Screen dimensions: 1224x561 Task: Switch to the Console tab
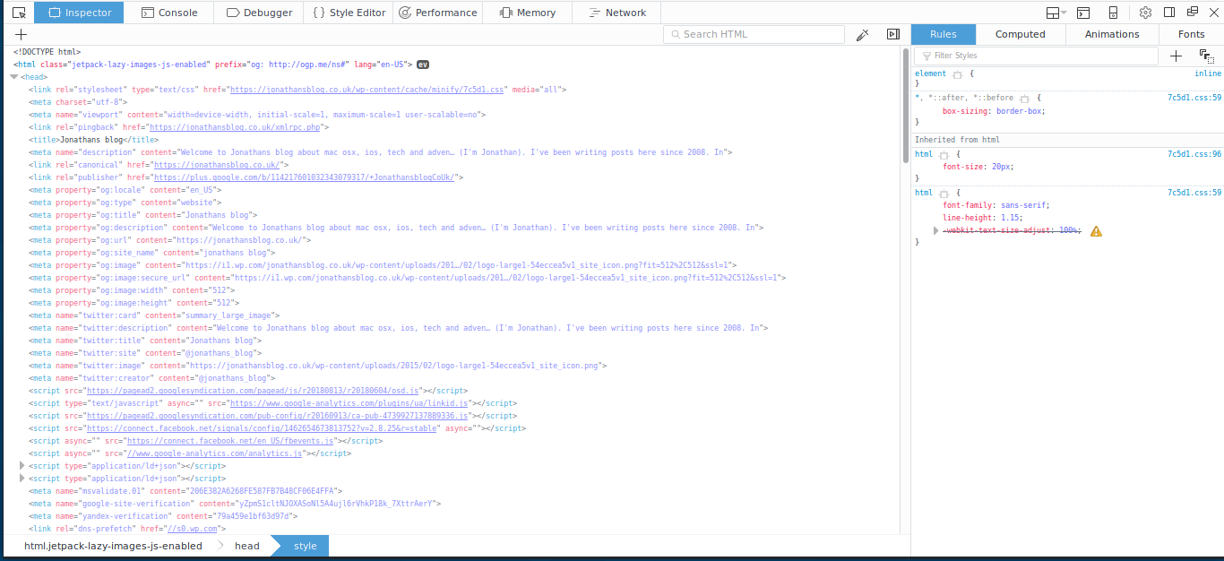[168, 12]
